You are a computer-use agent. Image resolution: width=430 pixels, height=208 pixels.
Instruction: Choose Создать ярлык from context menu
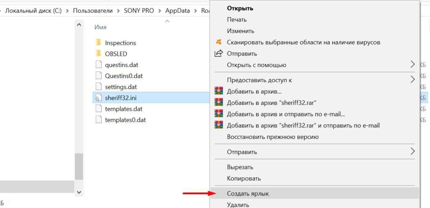(248, 193)
